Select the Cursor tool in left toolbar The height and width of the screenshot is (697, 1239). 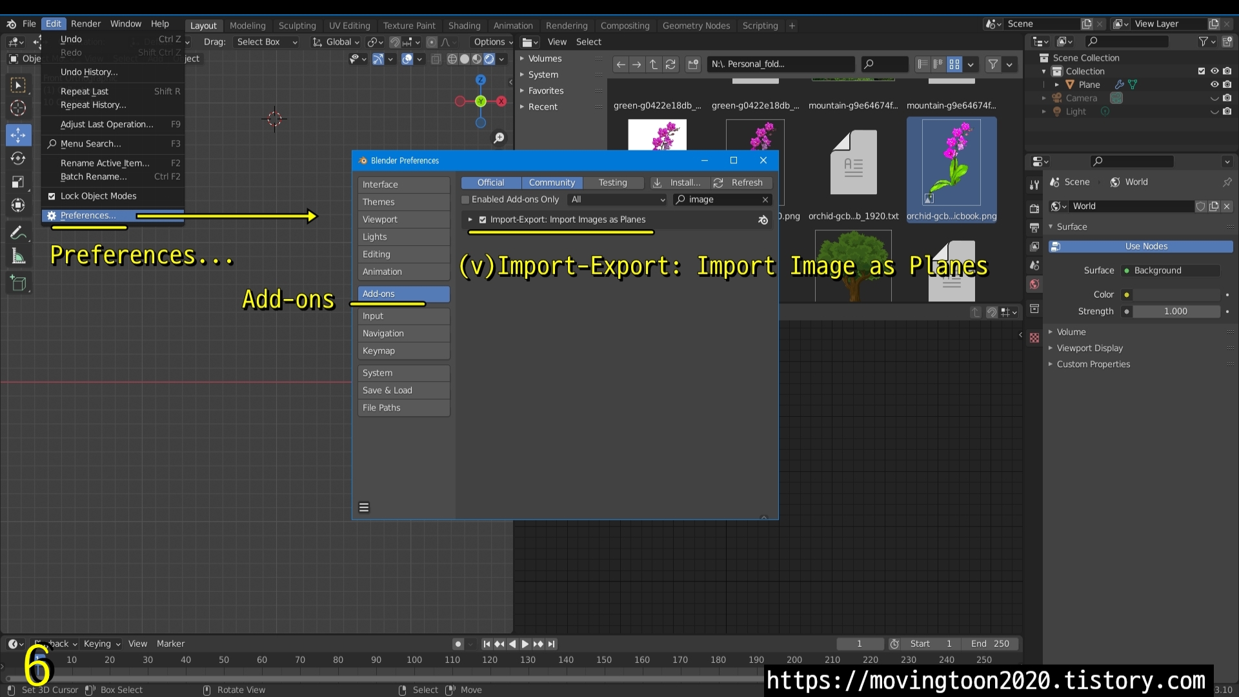point(18,108)
